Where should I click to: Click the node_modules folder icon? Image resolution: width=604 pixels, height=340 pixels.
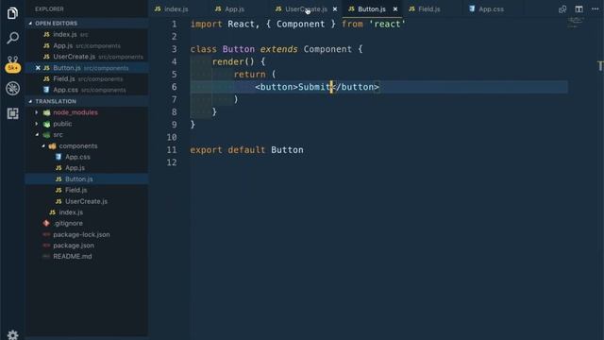tap(46, 112)
